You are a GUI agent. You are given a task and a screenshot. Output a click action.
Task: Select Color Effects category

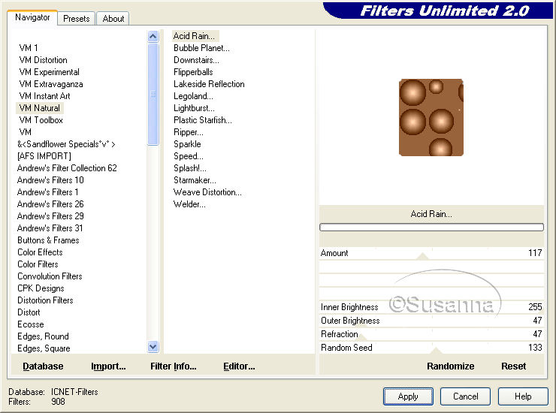click(40, 252)
